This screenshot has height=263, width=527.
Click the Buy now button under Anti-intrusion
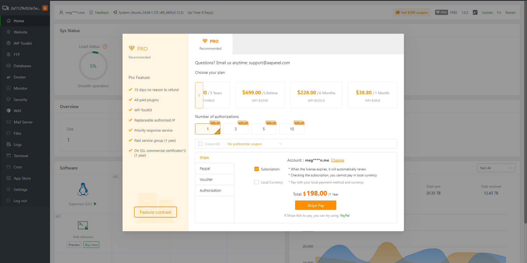91,245
